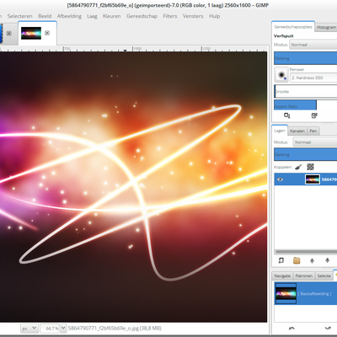Switch to the Gereedschapsopties tab
This screenshot has width=337, height=337.
(293, 27)
